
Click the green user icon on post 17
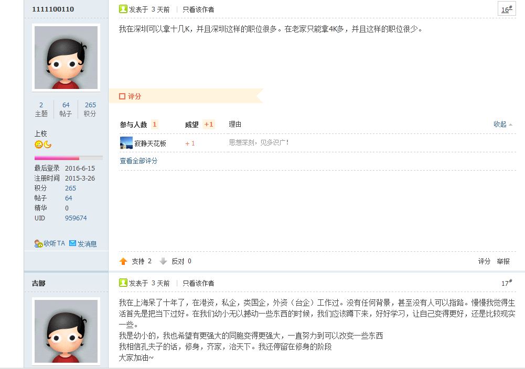tap(123, 283)
